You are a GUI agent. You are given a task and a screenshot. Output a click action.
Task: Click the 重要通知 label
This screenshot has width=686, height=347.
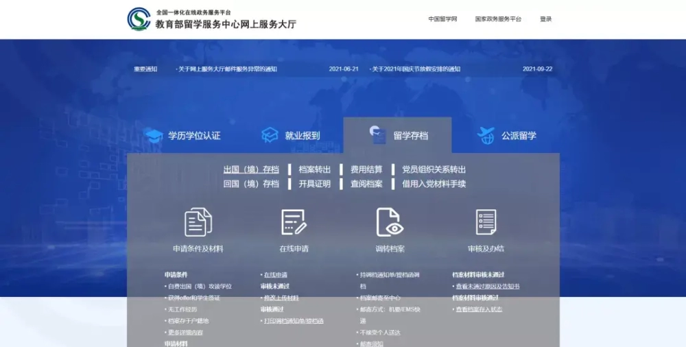pyautogui.click(x=145, y=69)
